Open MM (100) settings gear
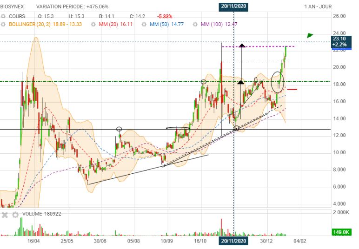This screenshot has height=249, width=359. pos(195,24)
